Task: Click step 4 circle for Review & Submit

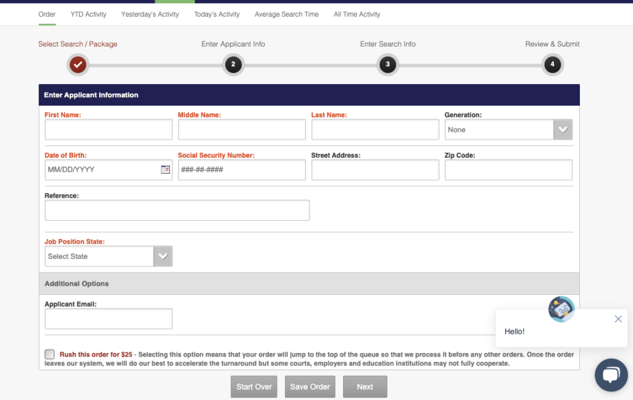Action: click(x=552, y=64)
